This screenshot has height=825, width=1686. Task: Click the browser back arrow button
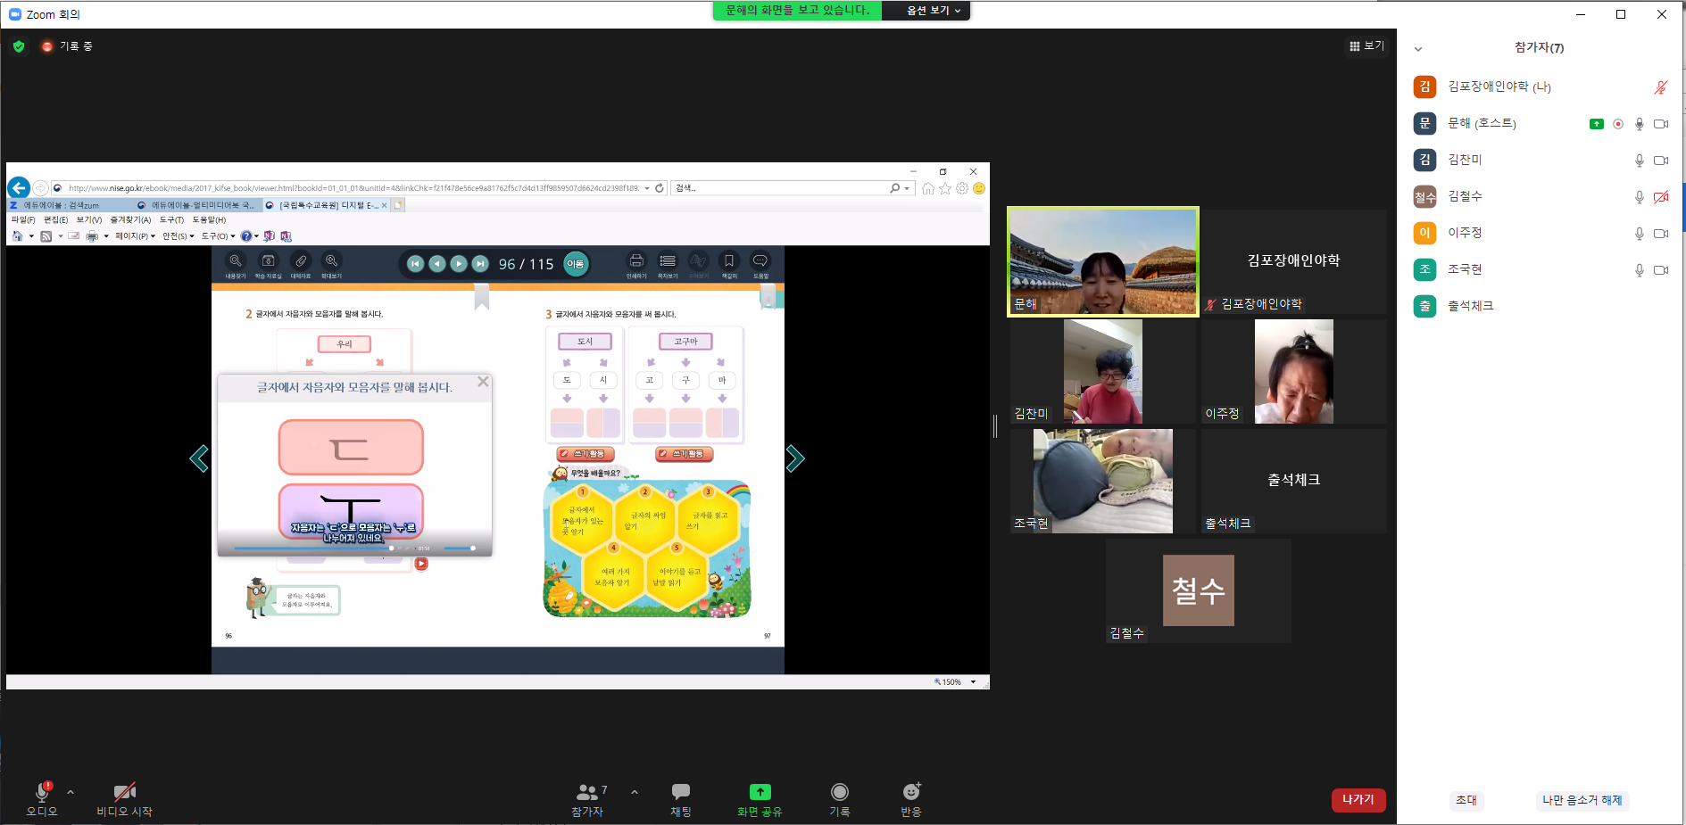19,188
